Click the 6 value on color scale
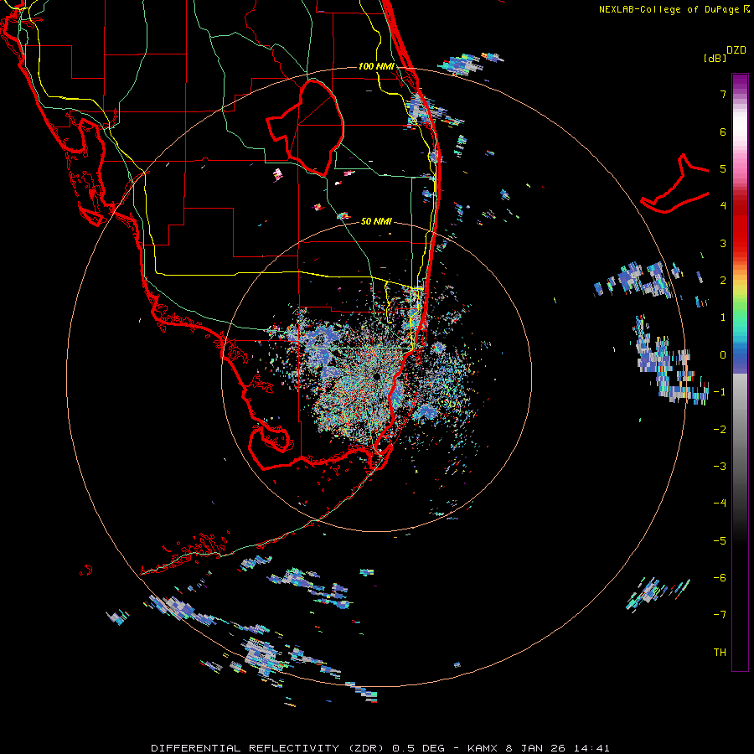Screen dimensions: 754x754 coord(723,132)
